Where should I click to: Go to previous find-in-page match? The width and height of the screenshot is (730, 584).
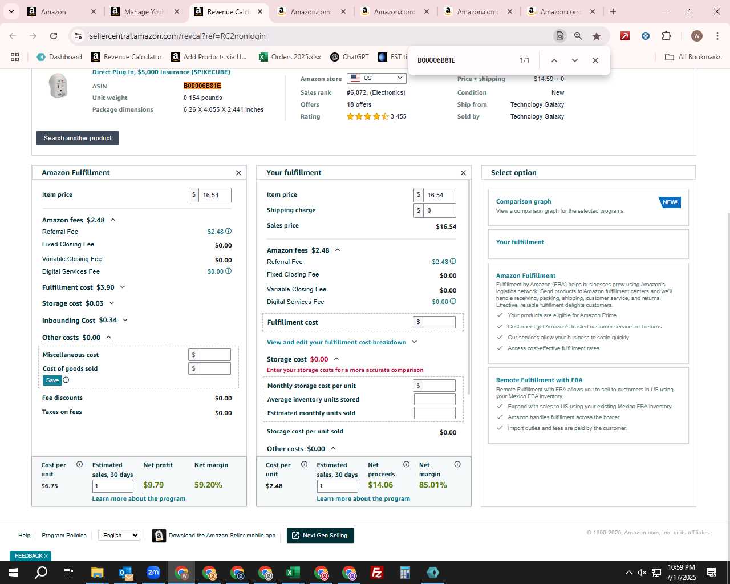[x=554, y=60]
